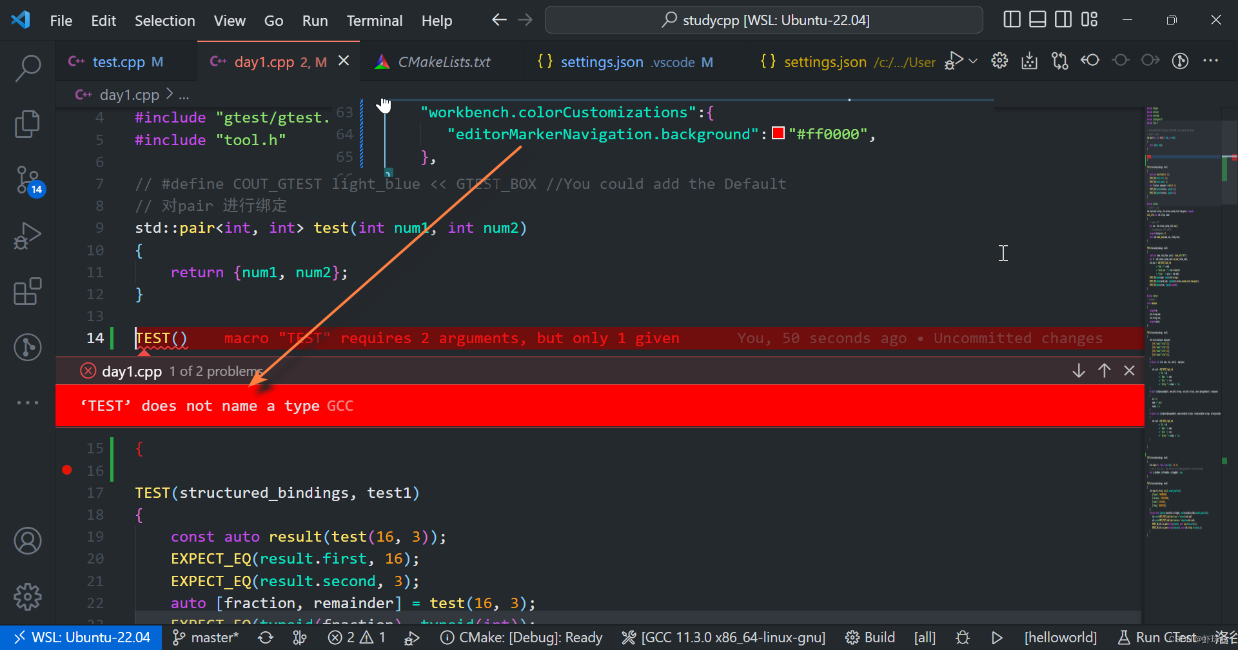The image size is (1238, 650).
Task: Click the download/install icon in editor toolbar
Action: click(1030, 61)
